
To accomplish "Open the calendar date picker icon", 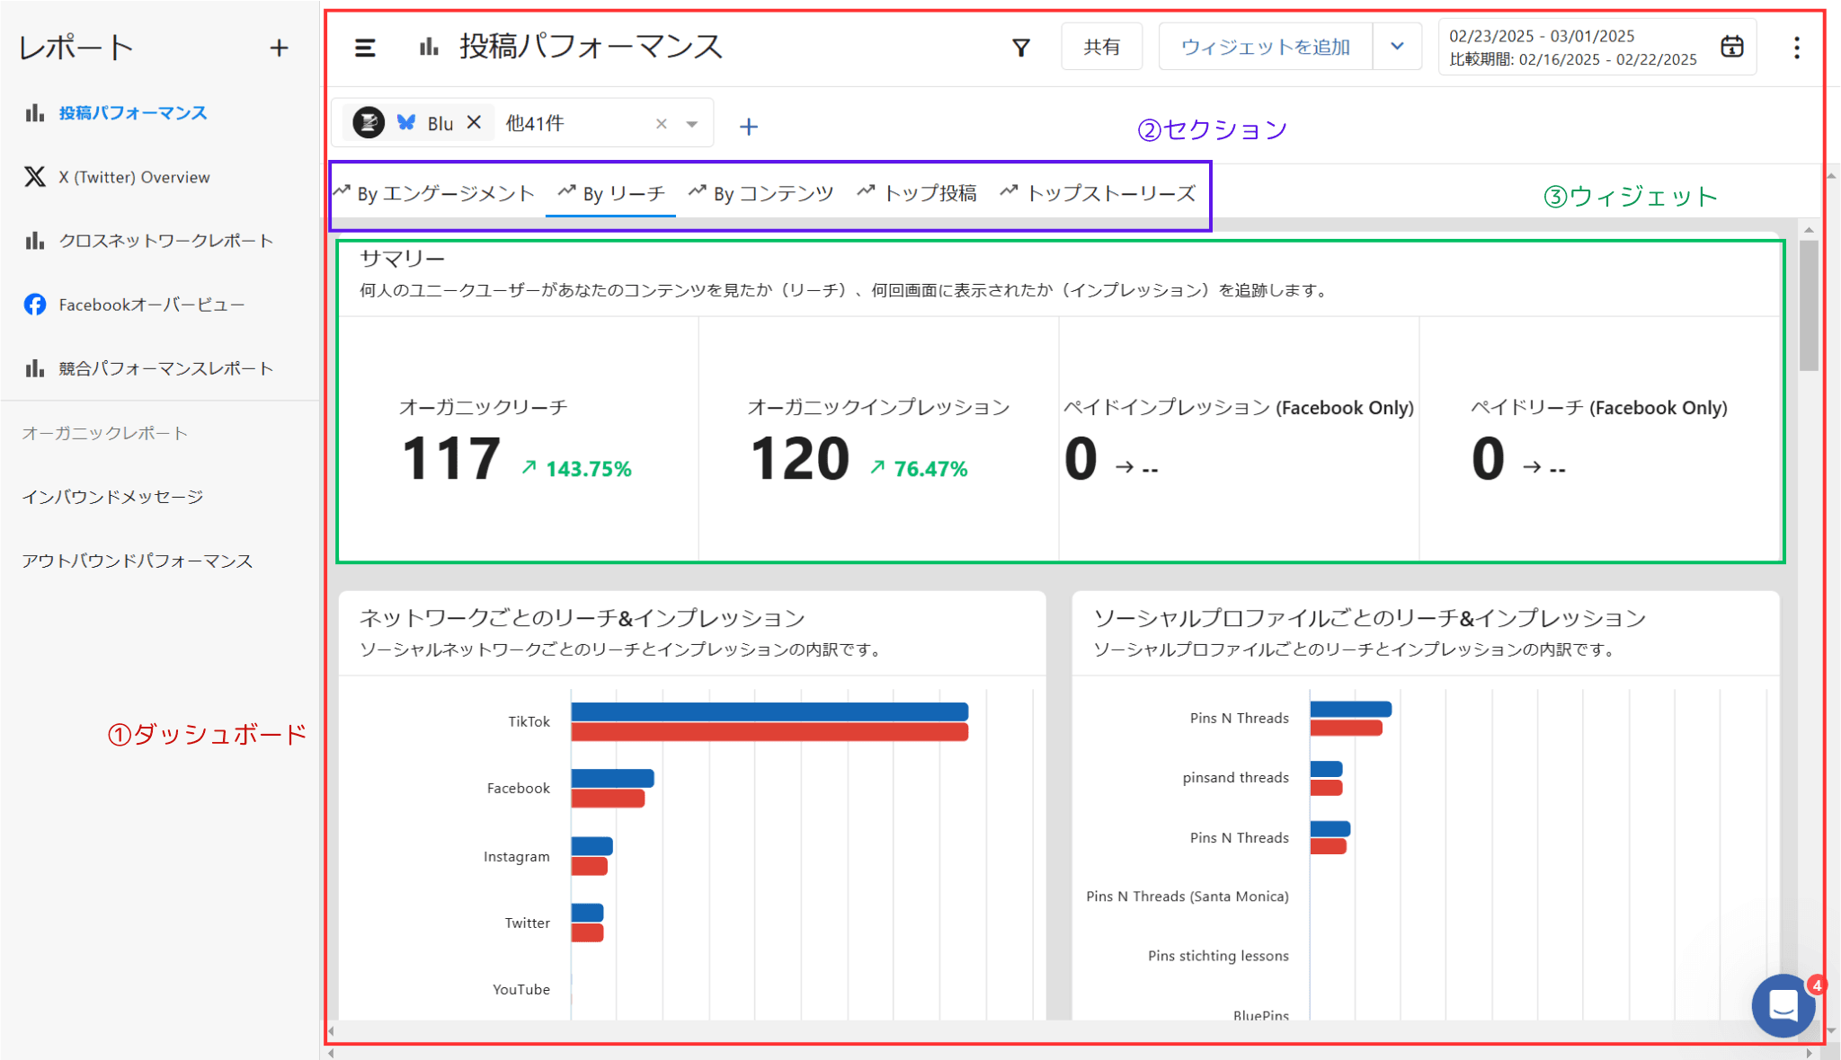I will [x=1731, y=47].
